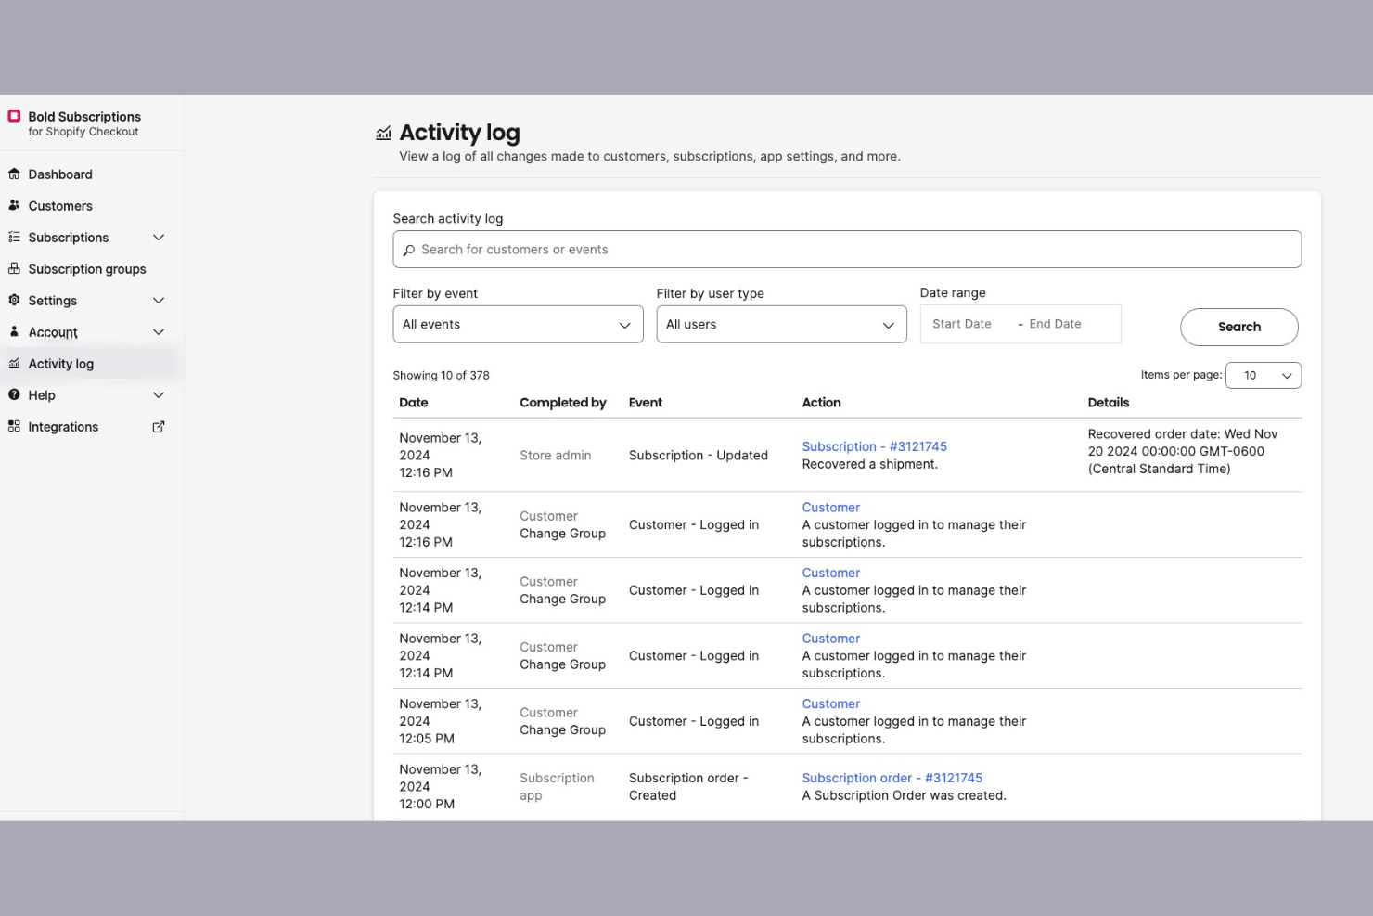1373x916 pixels.
Task: Click the Bold Subscriptions logo icon
Action: [x=14, y=116]
